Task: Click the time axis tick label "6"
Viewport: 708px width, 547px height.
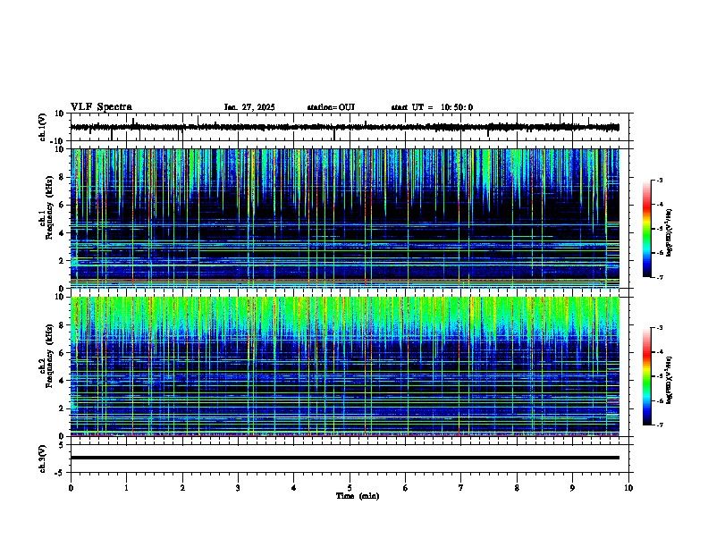Action: (406, 488)
